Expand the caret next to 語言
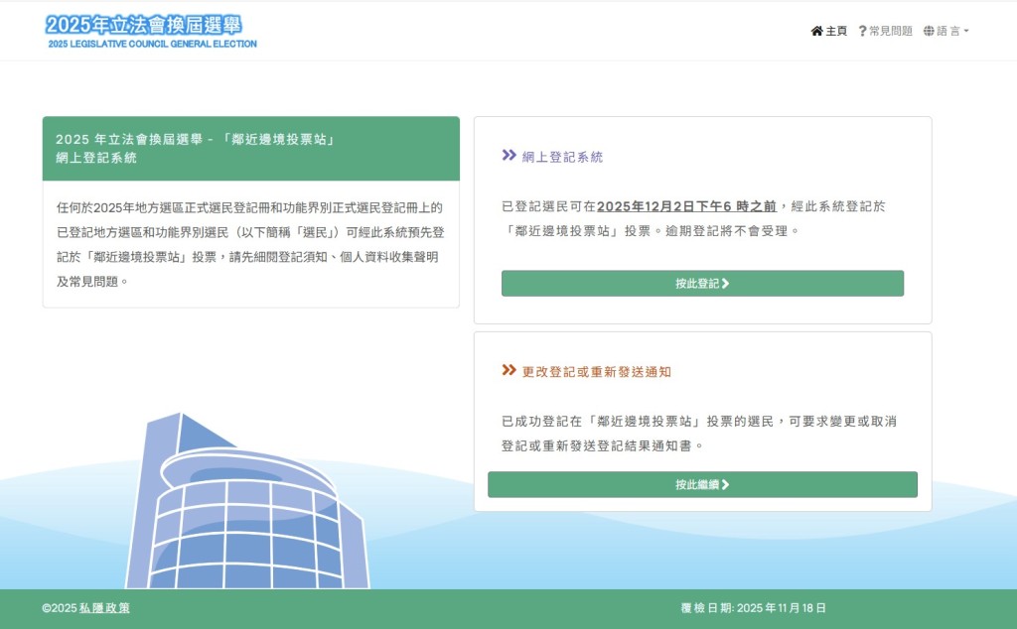 tap(965, 31)
